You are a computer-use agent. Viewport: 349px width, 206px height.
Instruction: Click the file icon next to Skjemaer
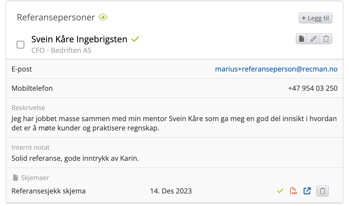tap(15, 178)
